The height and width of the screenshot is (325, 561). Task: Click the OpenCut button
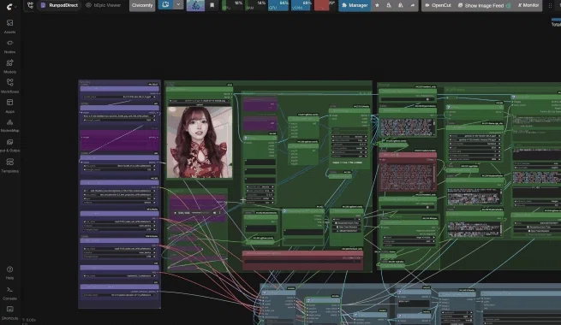[438, 5]
